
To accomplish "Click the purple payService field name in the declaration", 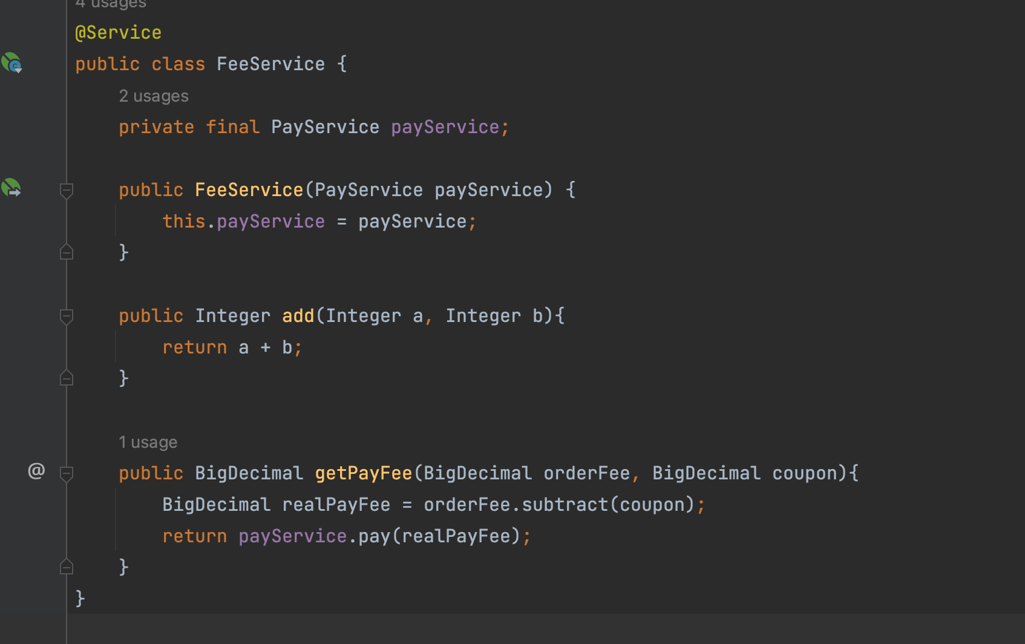I will click(x=445, y=127).
